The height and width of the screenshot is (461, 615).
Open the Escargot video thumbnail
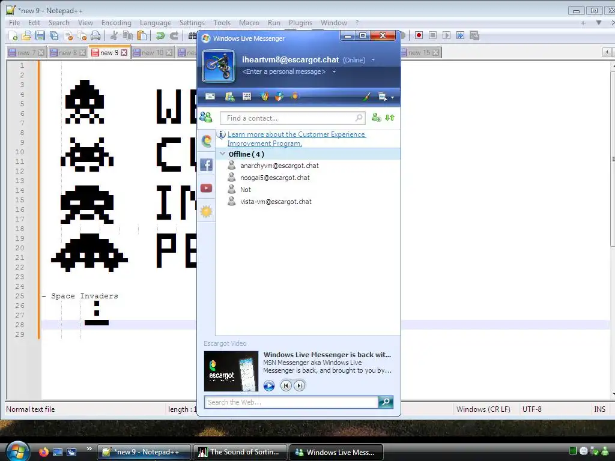[x=231, y=371]
